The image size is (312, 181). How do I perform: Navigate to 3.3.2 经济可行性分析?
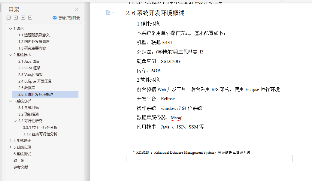(40, 134)
